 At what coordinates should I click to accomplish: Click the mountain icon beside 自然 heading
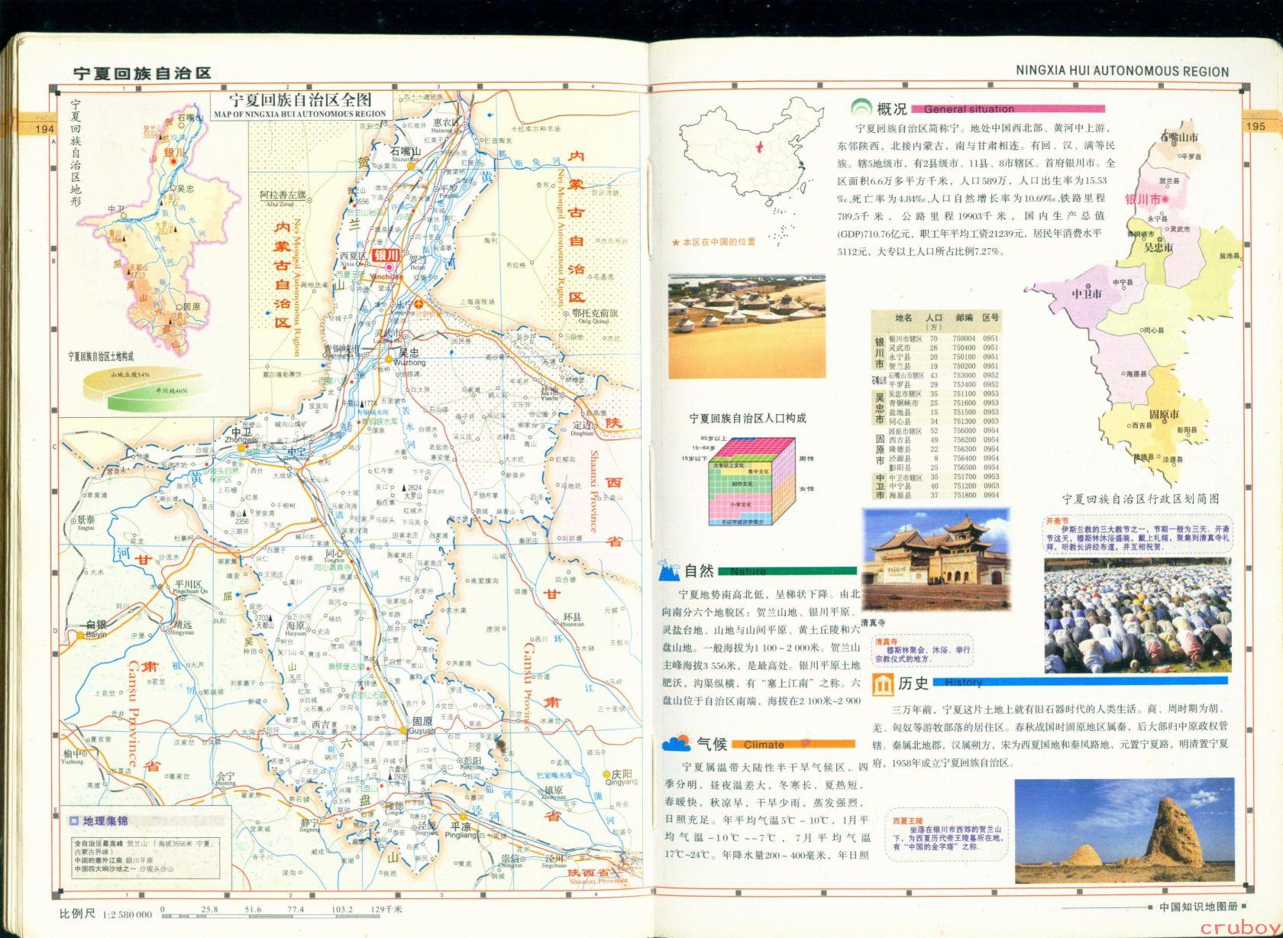pos(669,569)
